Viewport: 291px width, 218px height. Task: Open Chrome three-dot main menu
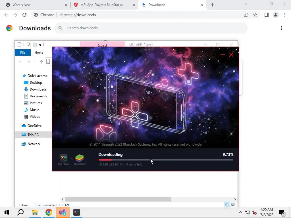pyautogui.click(x=285, y=15)
